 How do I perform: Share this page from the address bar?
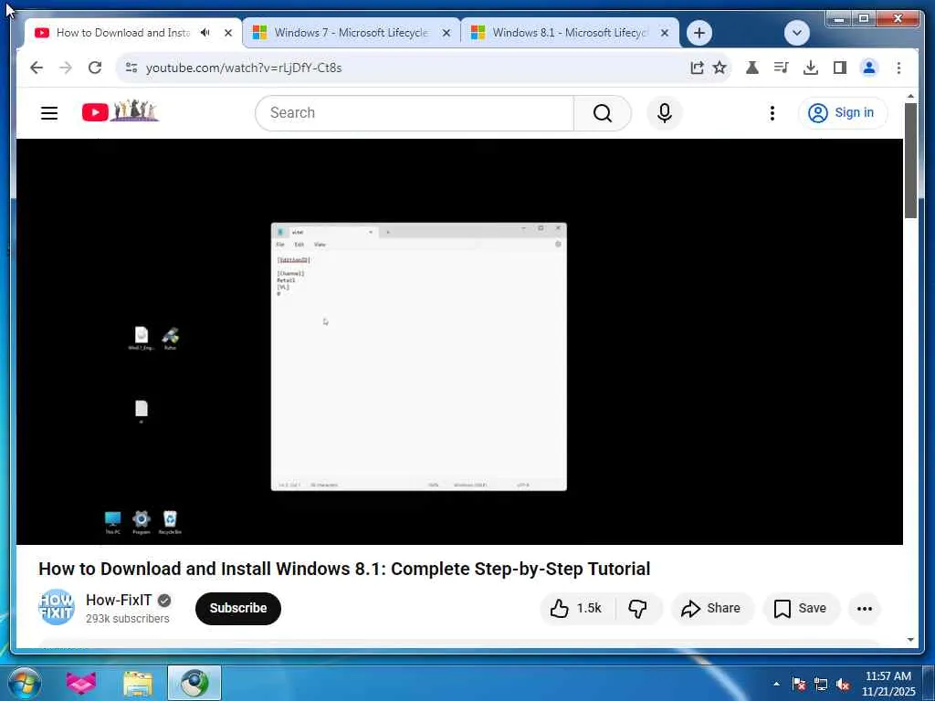pos(697,68)
